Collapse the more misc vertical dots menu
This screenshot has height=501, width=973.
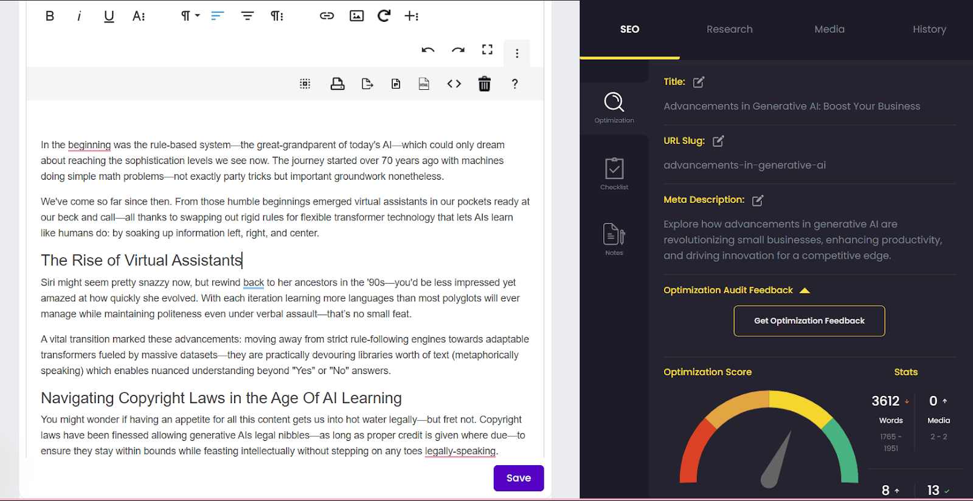517,53
